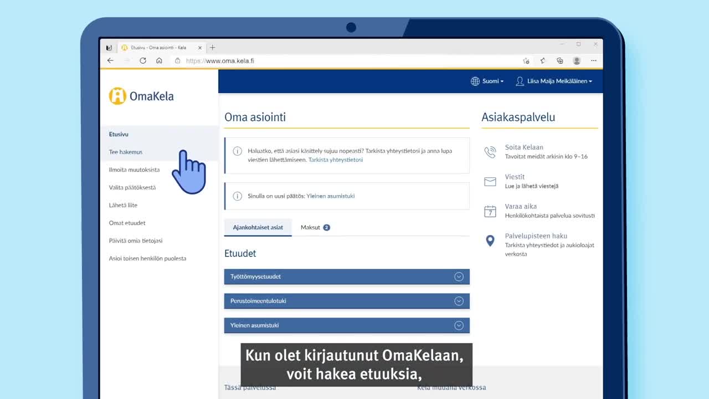This screenshot has width=709, height=399.
Task: Switch to the Maksut tab
Action: point(311,227)
